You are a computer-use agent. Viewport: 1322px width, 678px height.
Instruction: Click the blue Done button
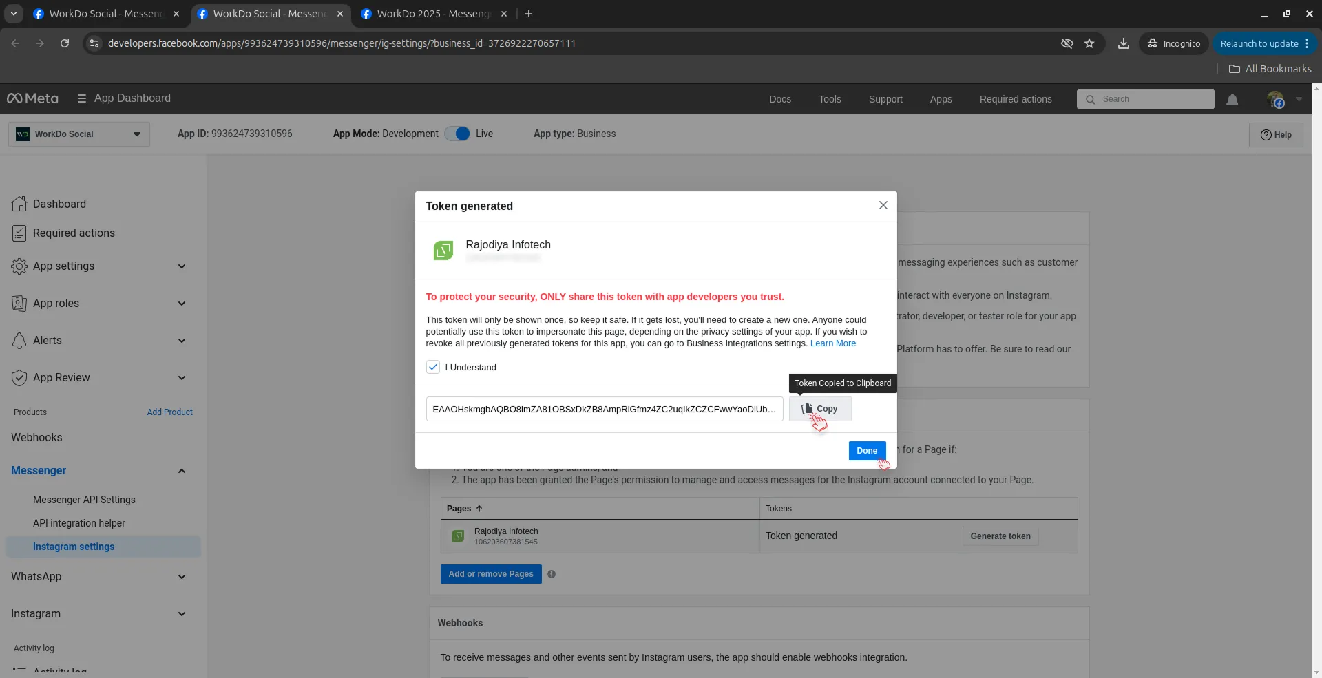click(866, 451)
